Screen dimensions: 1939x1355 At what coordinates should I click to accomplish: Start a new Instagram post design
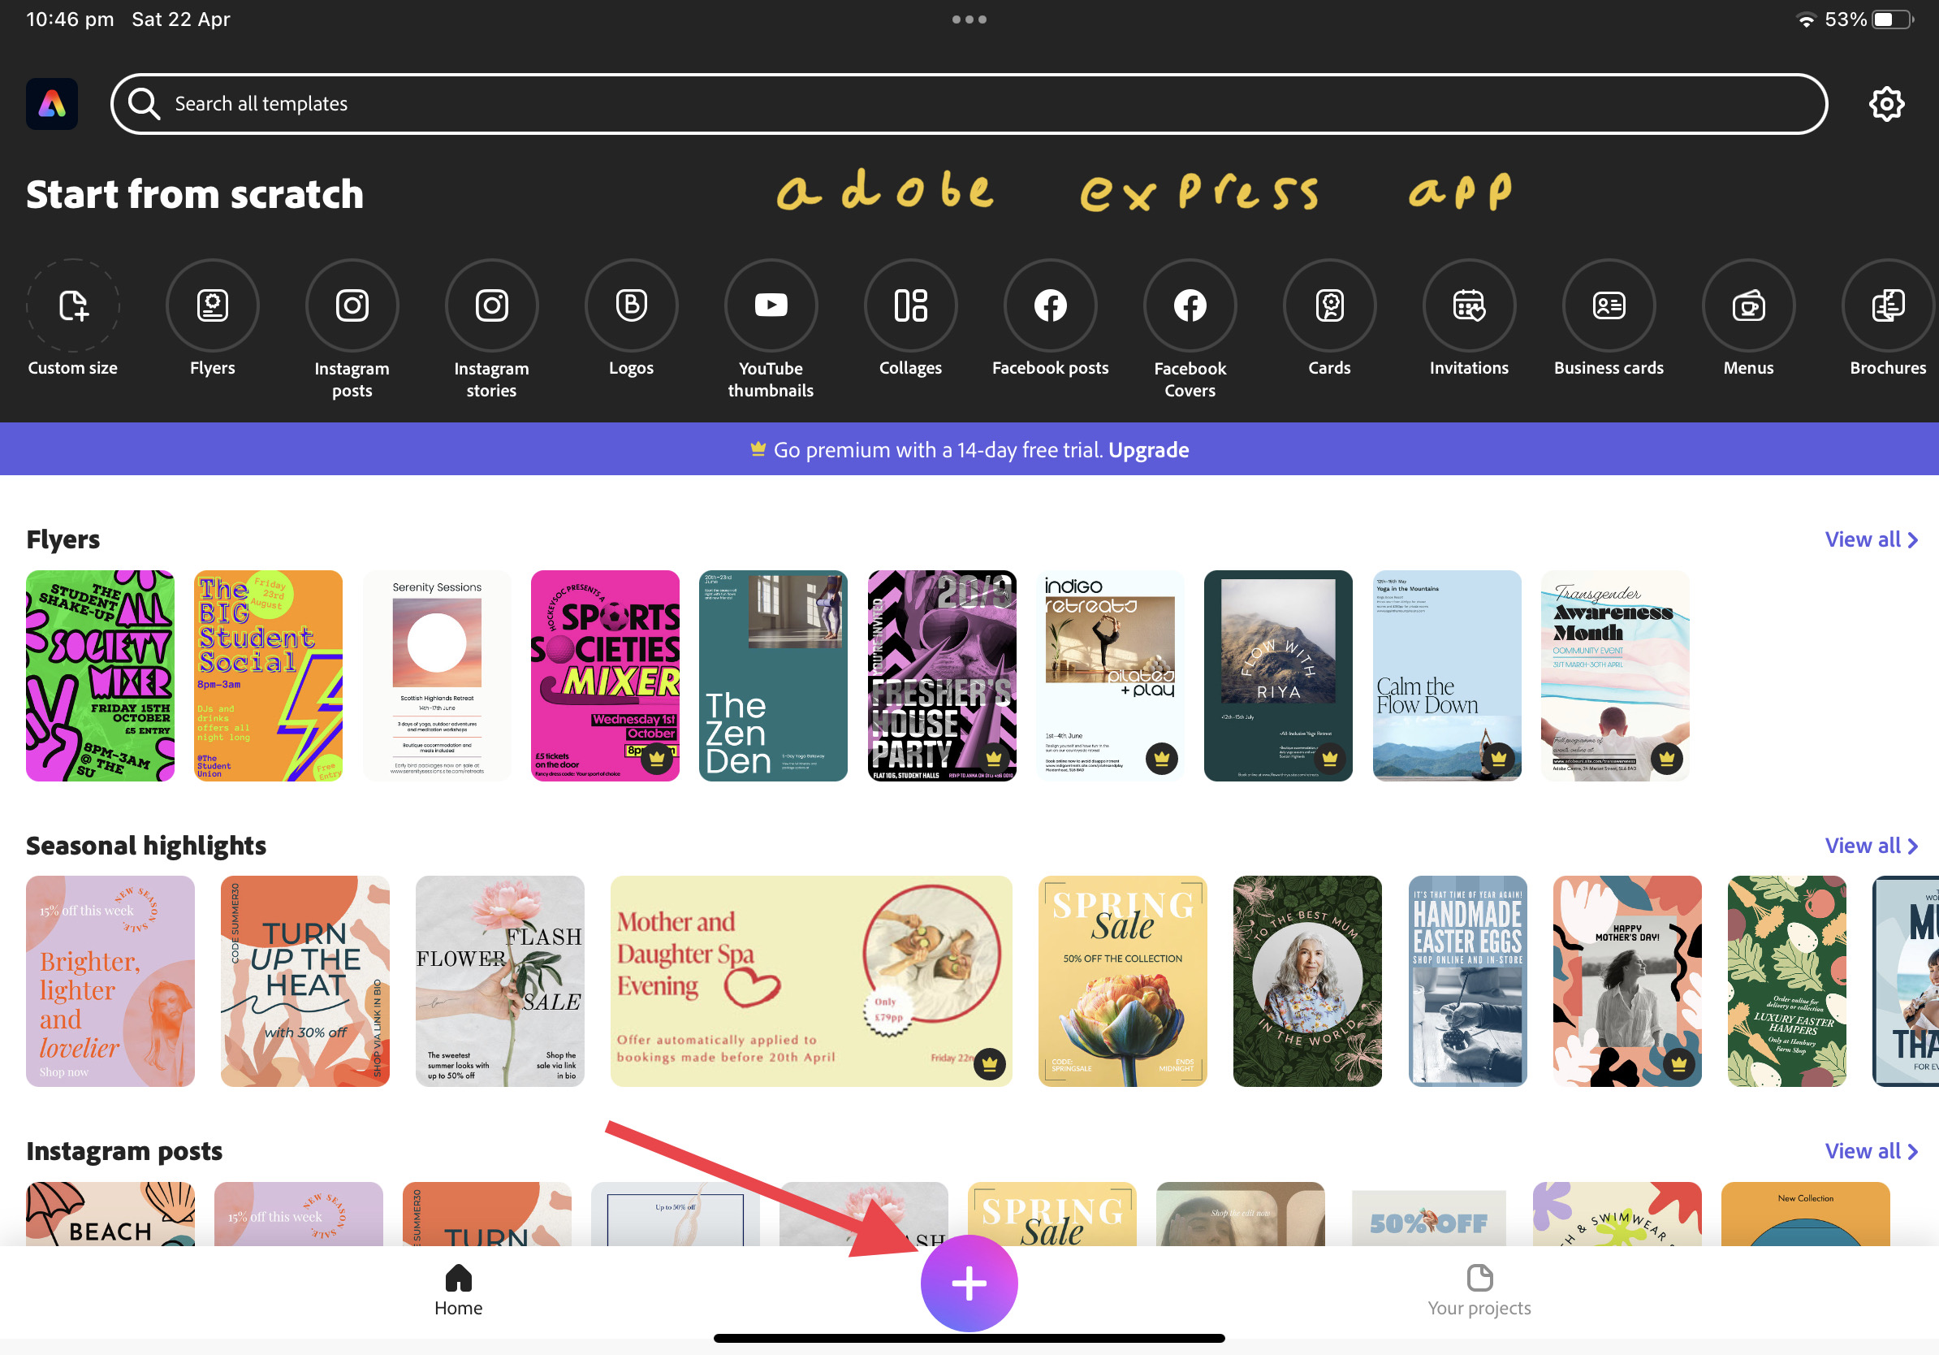click(x=352, y=305)
